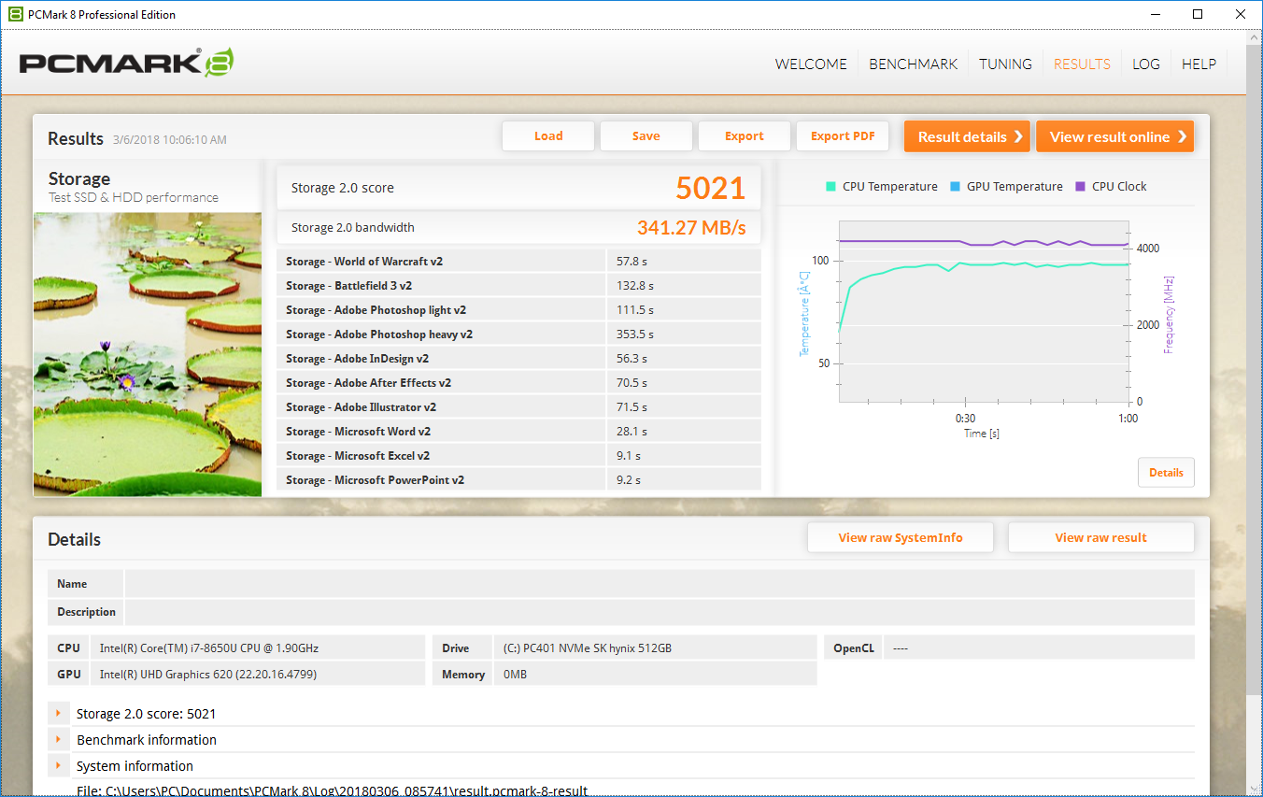Click the 3/6/2018 10:06:10 AM timestamp
The width and height of the screenshot is (1263, 797).
click(x=170, y=140)
